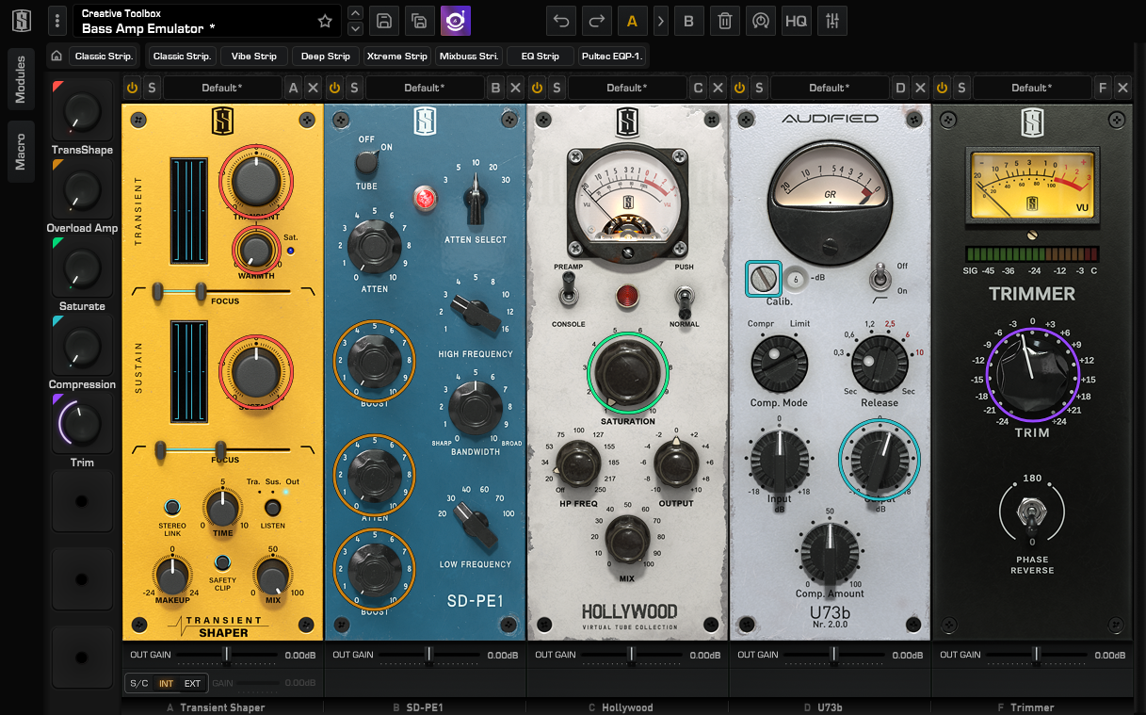Open the Trimmer preset dropdown
The image size is (1146, 715).
pyautogui.click(x=1033, y=87)
